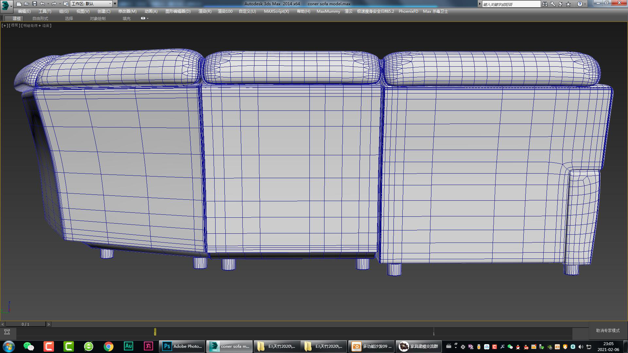Click the keyword search input field

click(x=511, y=4)
